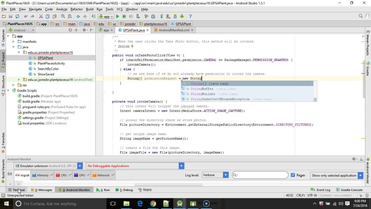The image size is (371, 209).
Task: Click the Paste icon in toolbar
Action: 54,17
